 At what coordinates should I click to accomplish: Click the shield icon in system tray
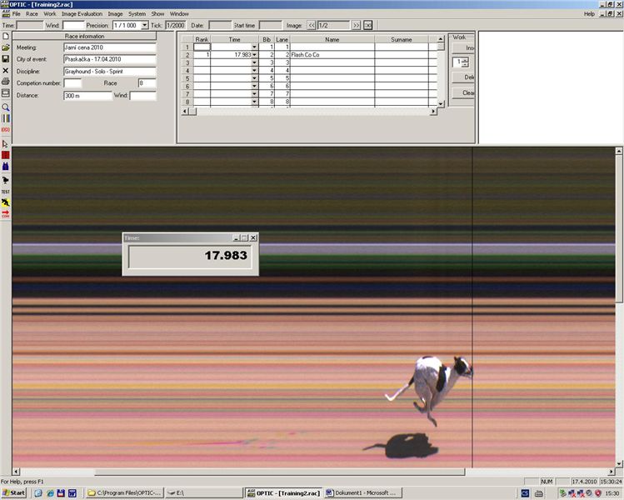(597, 492)
